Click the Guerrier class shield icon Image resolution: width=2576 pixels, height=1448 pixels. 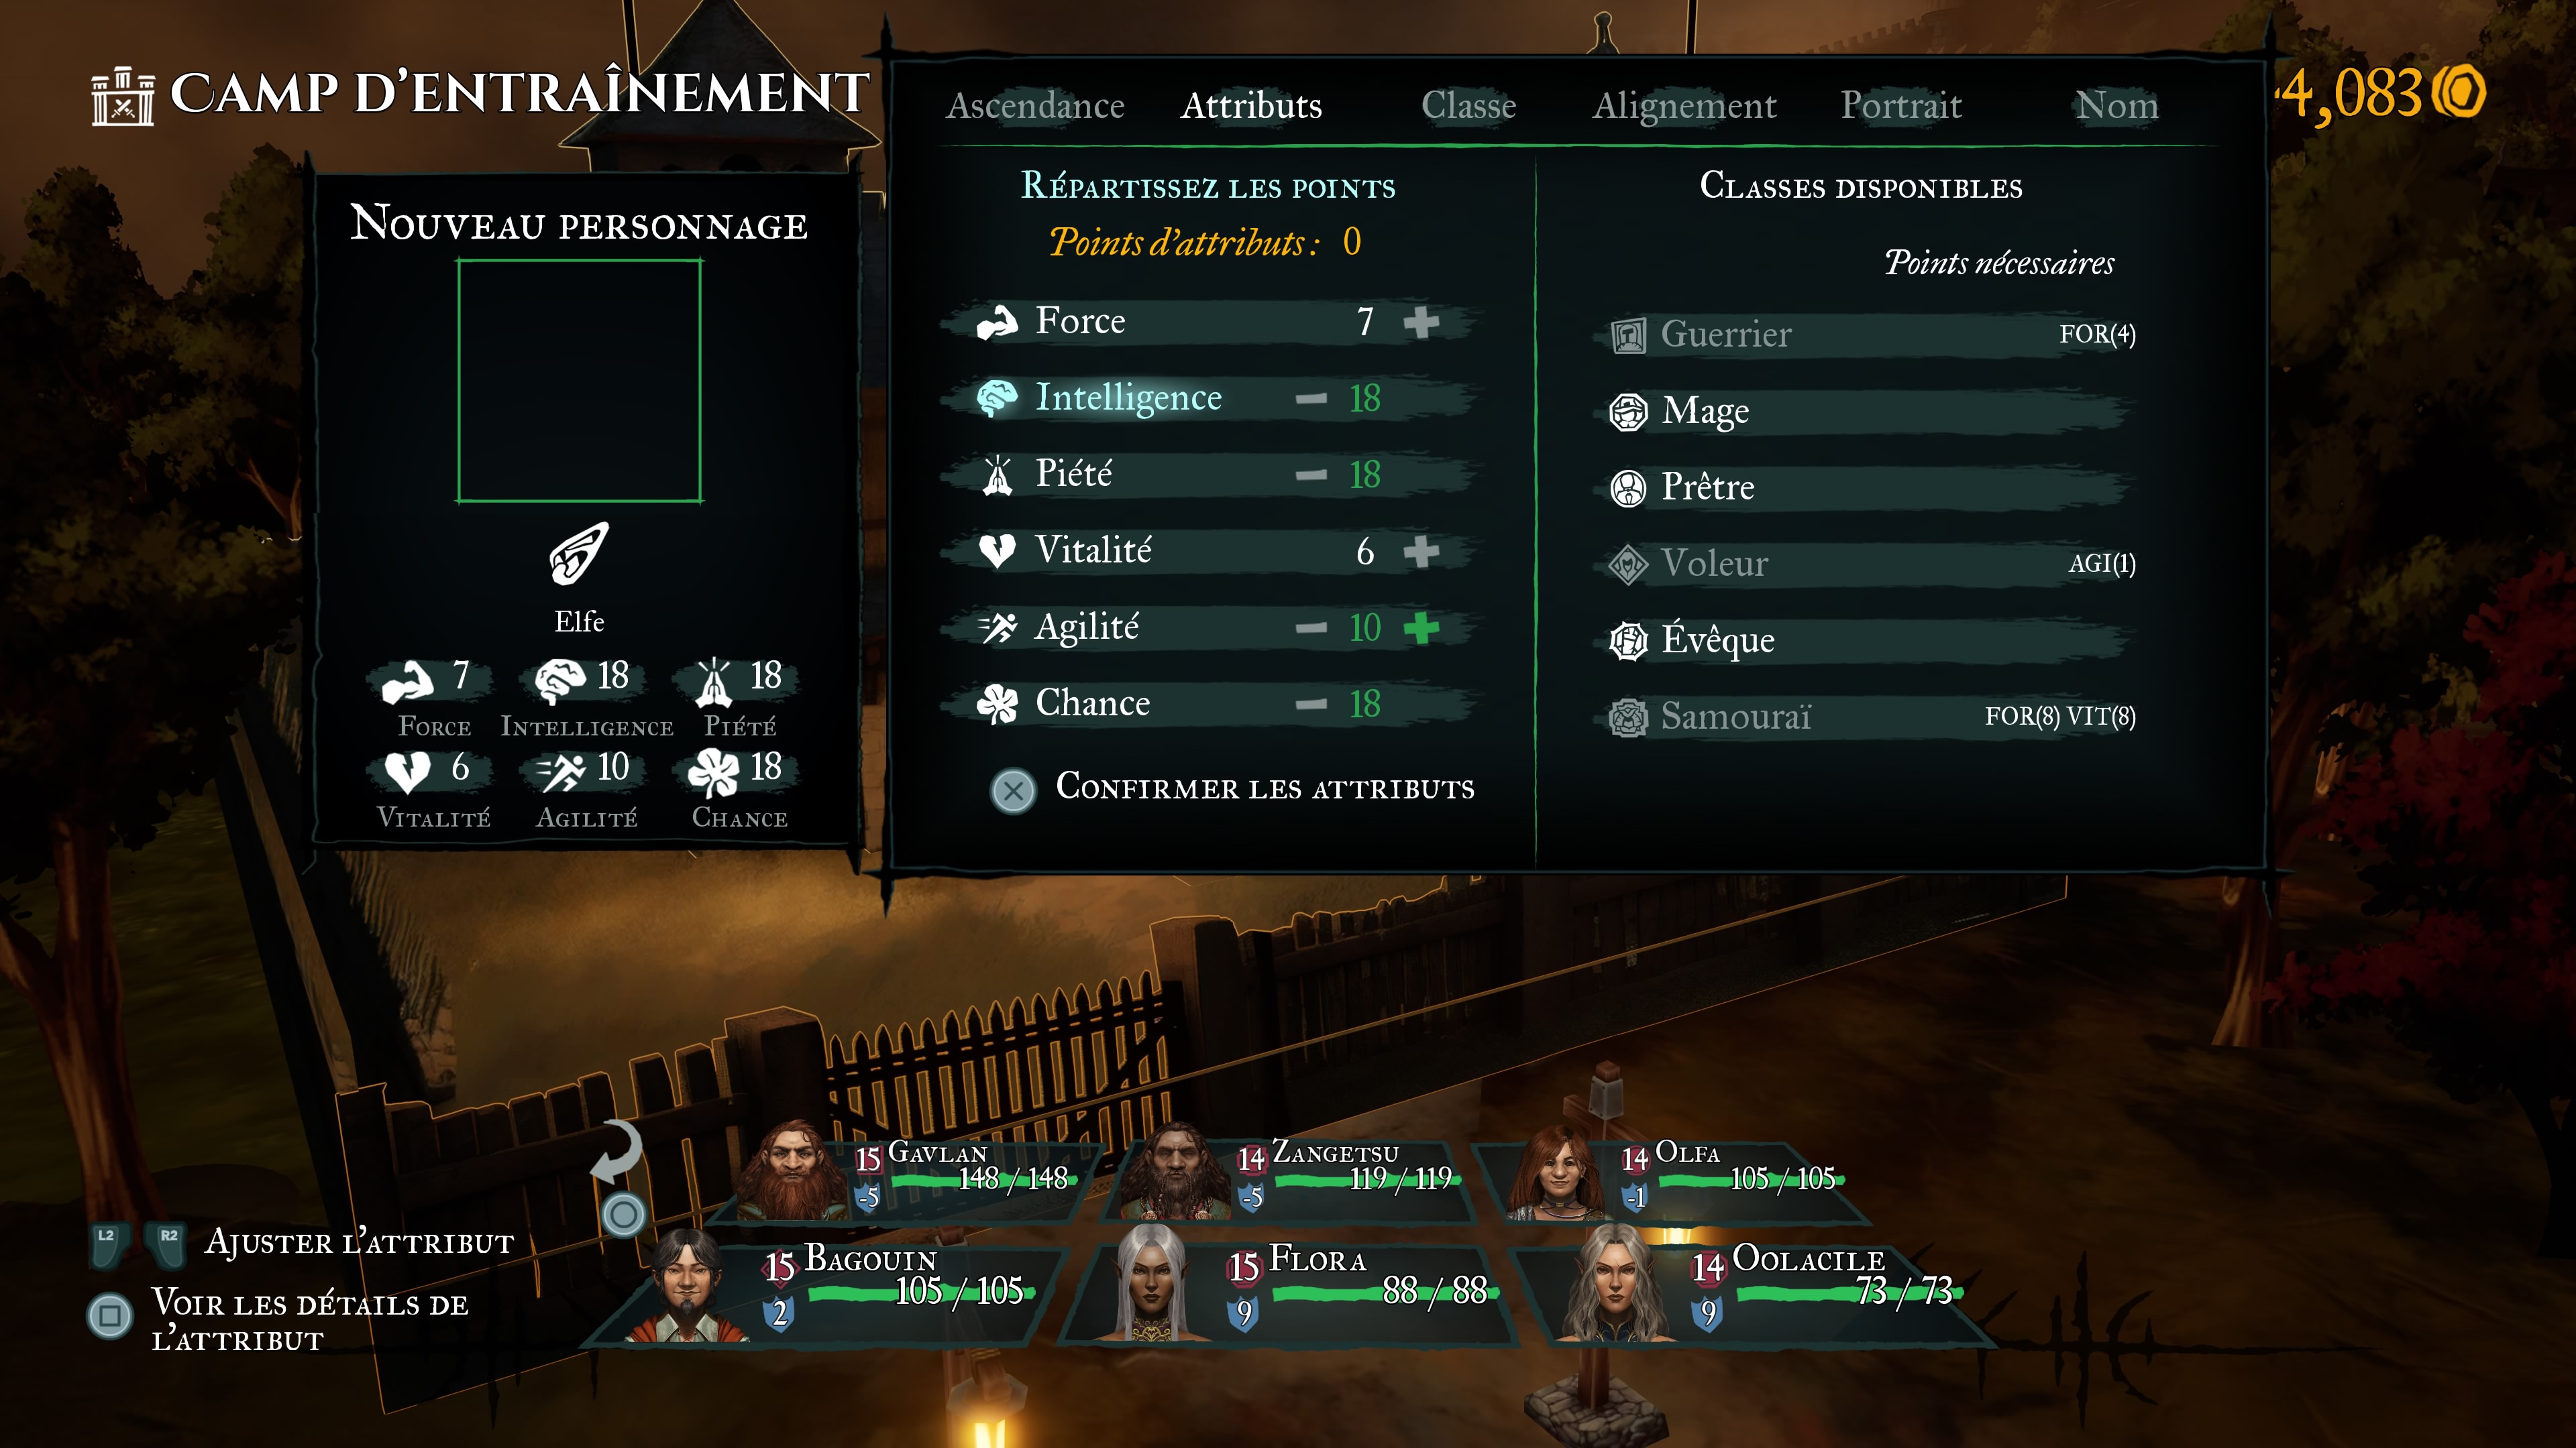[x=1628, y=336]
